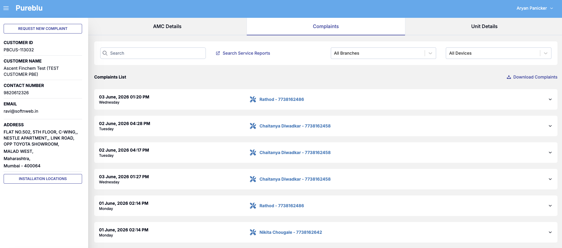Image resolution: width=562 pixels, height=248 pixels.
Task: Focus the complaints Search field
Action: tap(153, 53)
